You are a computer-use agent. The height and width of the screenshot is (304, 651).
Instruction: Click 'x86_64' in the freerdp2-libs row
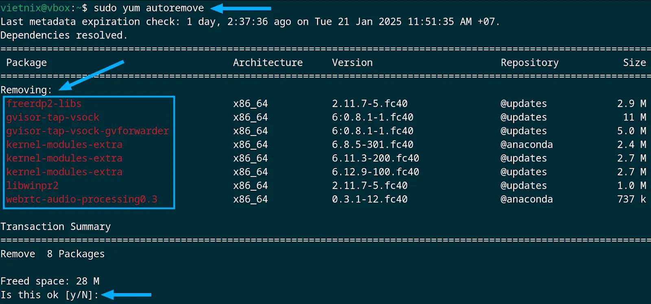pyautogui.click(x=251, y=104)
